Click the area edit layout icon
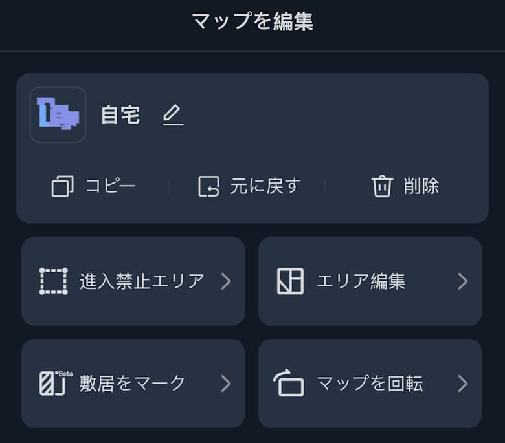This screenshot has height=443, width=505. coord(290,281)
